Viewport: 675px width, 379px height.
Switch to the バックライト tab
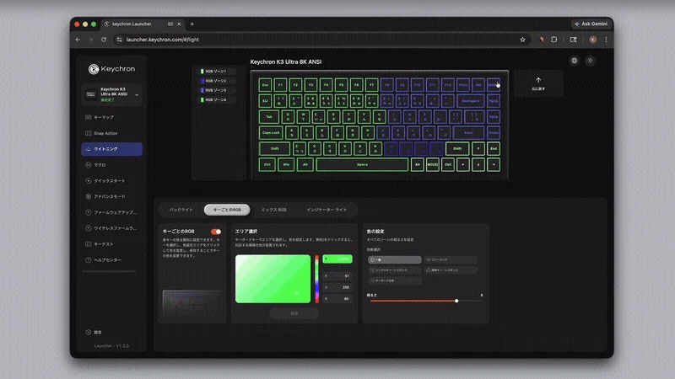(181, 210)
